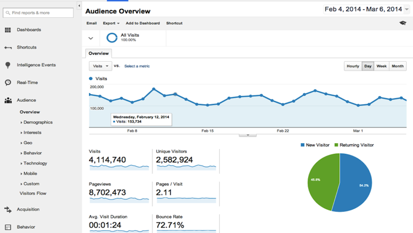Click the search magnifier icon
Viewport: 413px width, 233px height.
(x=8, y=13)
